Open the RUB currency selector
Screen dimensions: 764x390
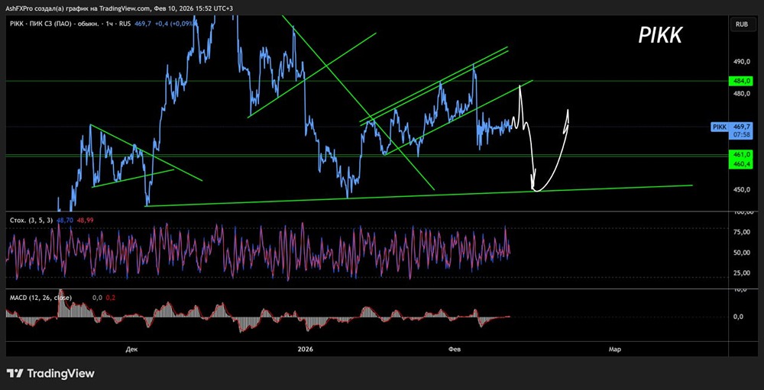[x=742, y=24]
